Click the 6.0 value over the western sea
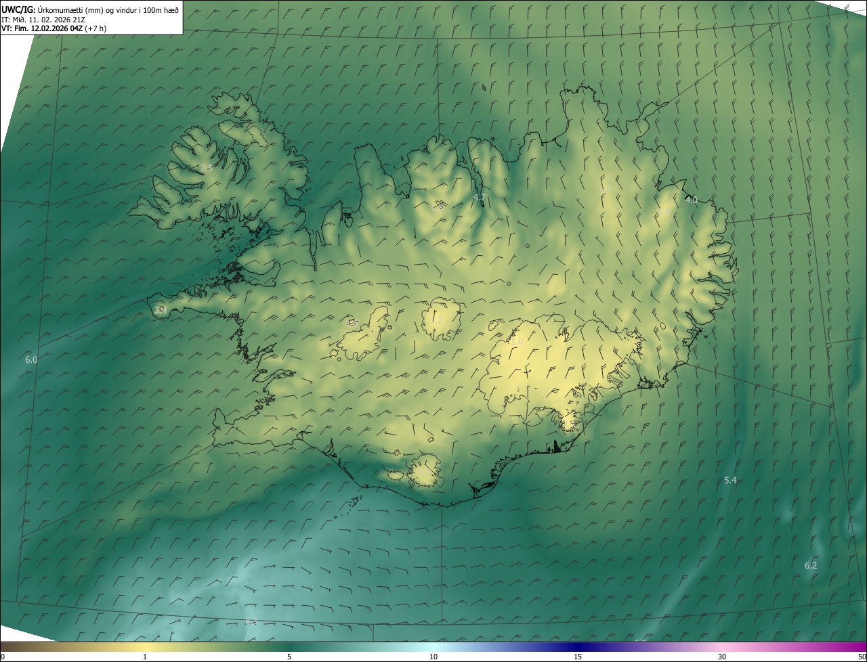This screenshot has height=662, width=867. click(x=31, y=360)
